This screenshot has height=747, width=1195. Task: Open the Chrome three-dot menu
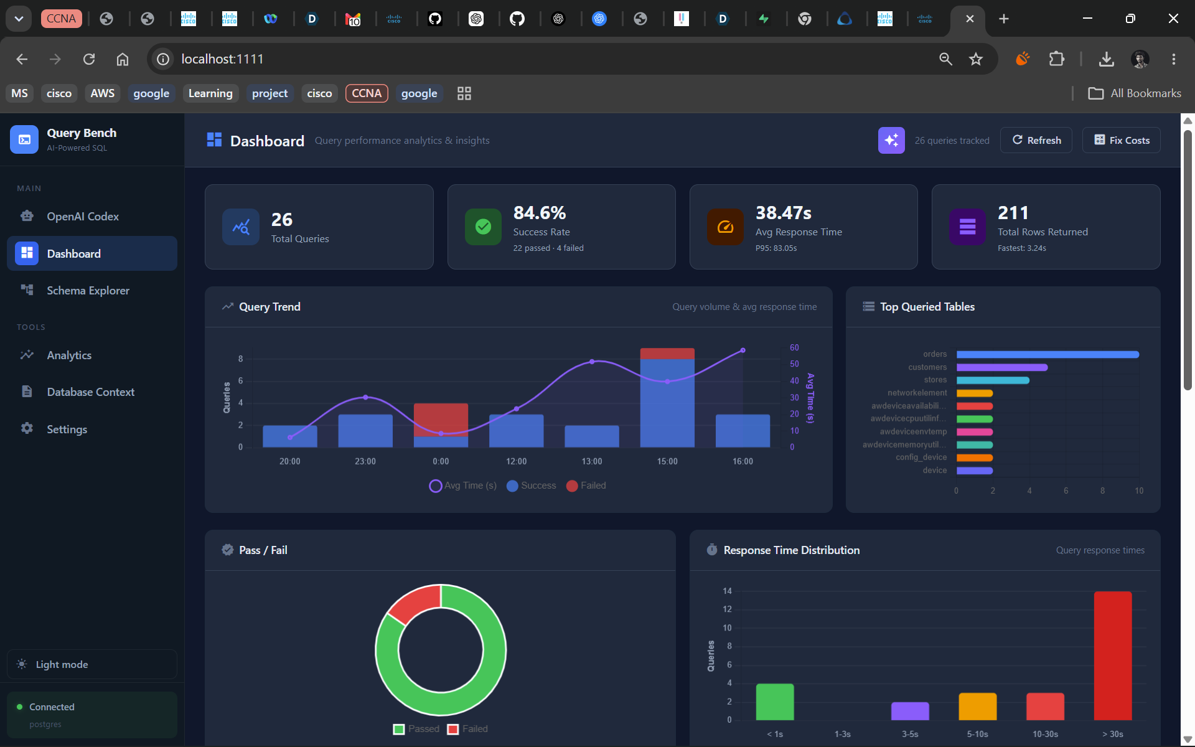click(1173, 59)
